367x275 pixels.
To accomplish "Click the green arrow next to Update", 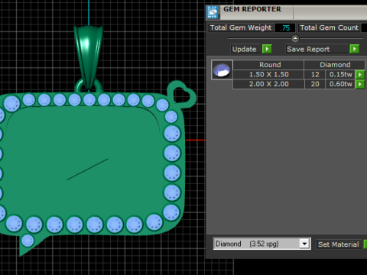I will coord(267,49).
